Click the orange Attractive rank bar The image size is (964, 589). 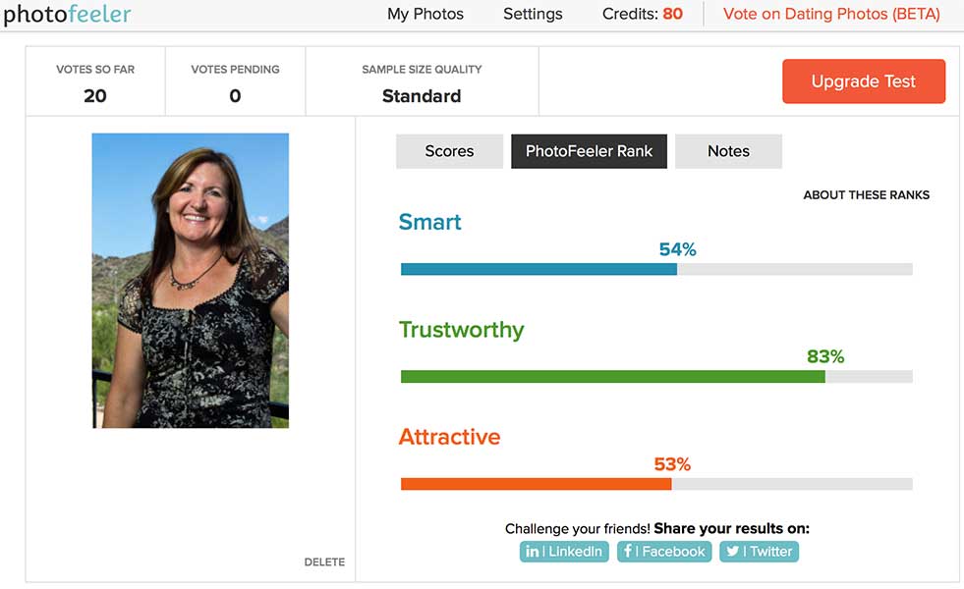(x=536, y=483)
